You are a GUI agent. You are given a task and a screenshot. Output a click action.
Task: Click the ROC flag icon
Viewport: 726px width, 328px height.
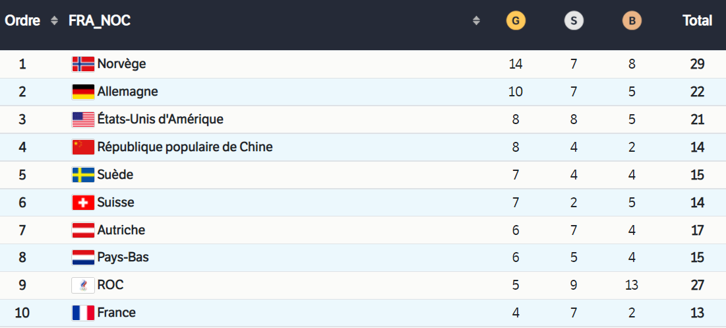(x=83, y=285)
